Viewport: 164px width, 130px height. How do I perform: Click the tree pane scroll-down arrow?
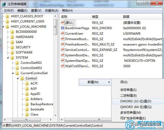coord(55,115)
